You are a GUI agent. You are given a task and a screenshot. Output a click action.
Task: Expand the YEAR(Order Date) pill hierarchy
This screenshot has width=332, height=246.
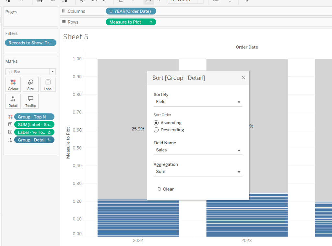[x=111, y=11]
